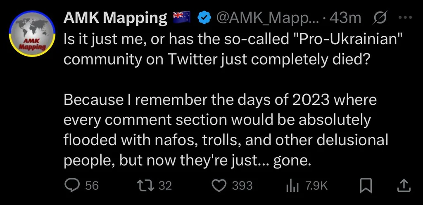Click the 32 reposts count
The height and width of the screenshot is (205, 423).
tap(165, 186)
